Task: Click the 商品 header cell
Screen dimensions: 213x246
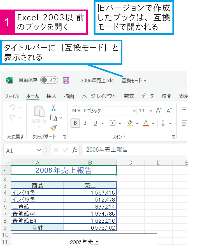Action: (x=38, y=185)
